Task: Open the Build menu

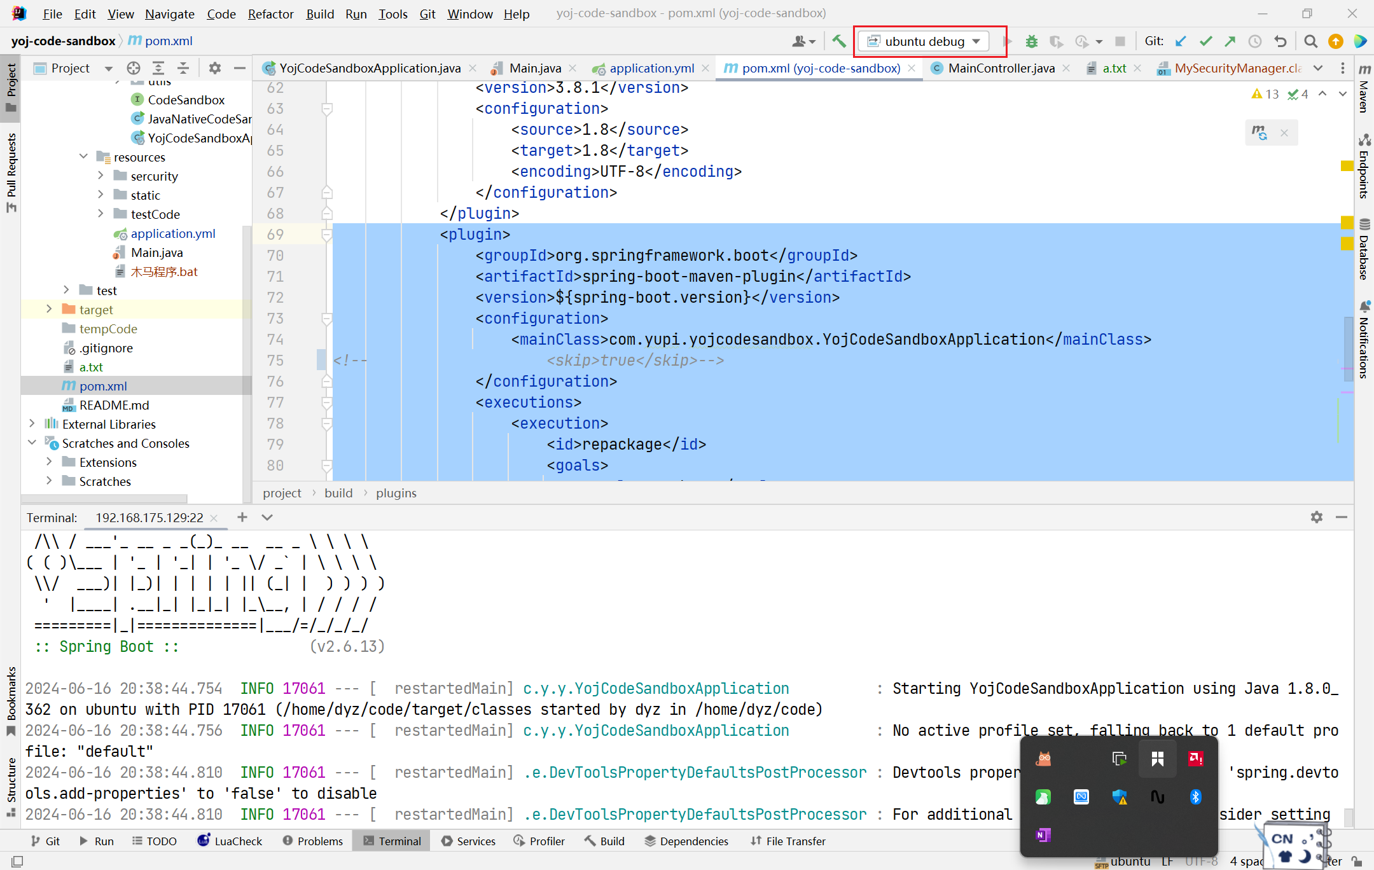Action: coord(320,14)
